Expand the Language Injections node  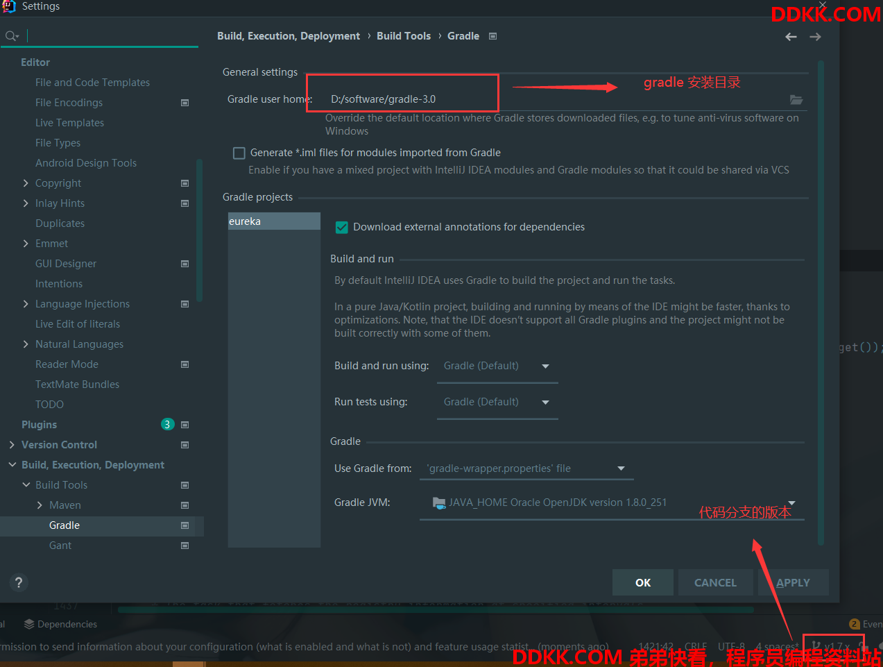point(26,304)
